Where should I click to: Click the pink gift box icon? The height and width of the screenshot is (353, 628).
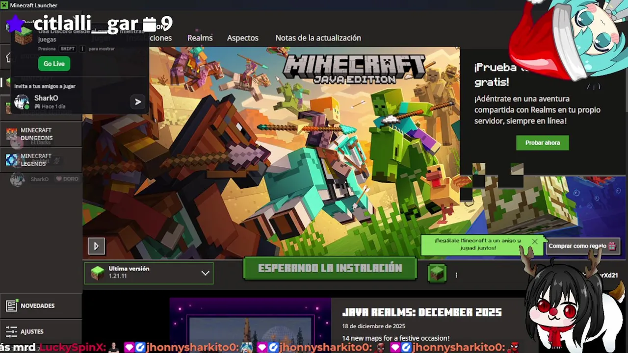tap(612, 246)
